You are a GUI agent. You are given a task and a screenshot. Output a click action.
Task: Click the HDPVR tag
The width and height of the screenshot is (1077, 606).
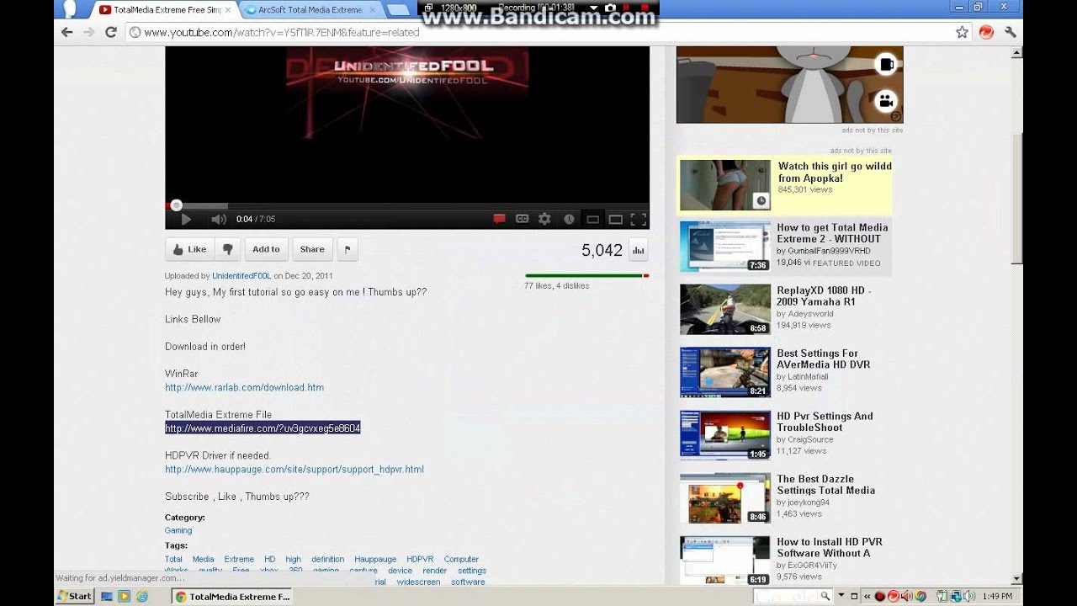(x=420, y=559)
